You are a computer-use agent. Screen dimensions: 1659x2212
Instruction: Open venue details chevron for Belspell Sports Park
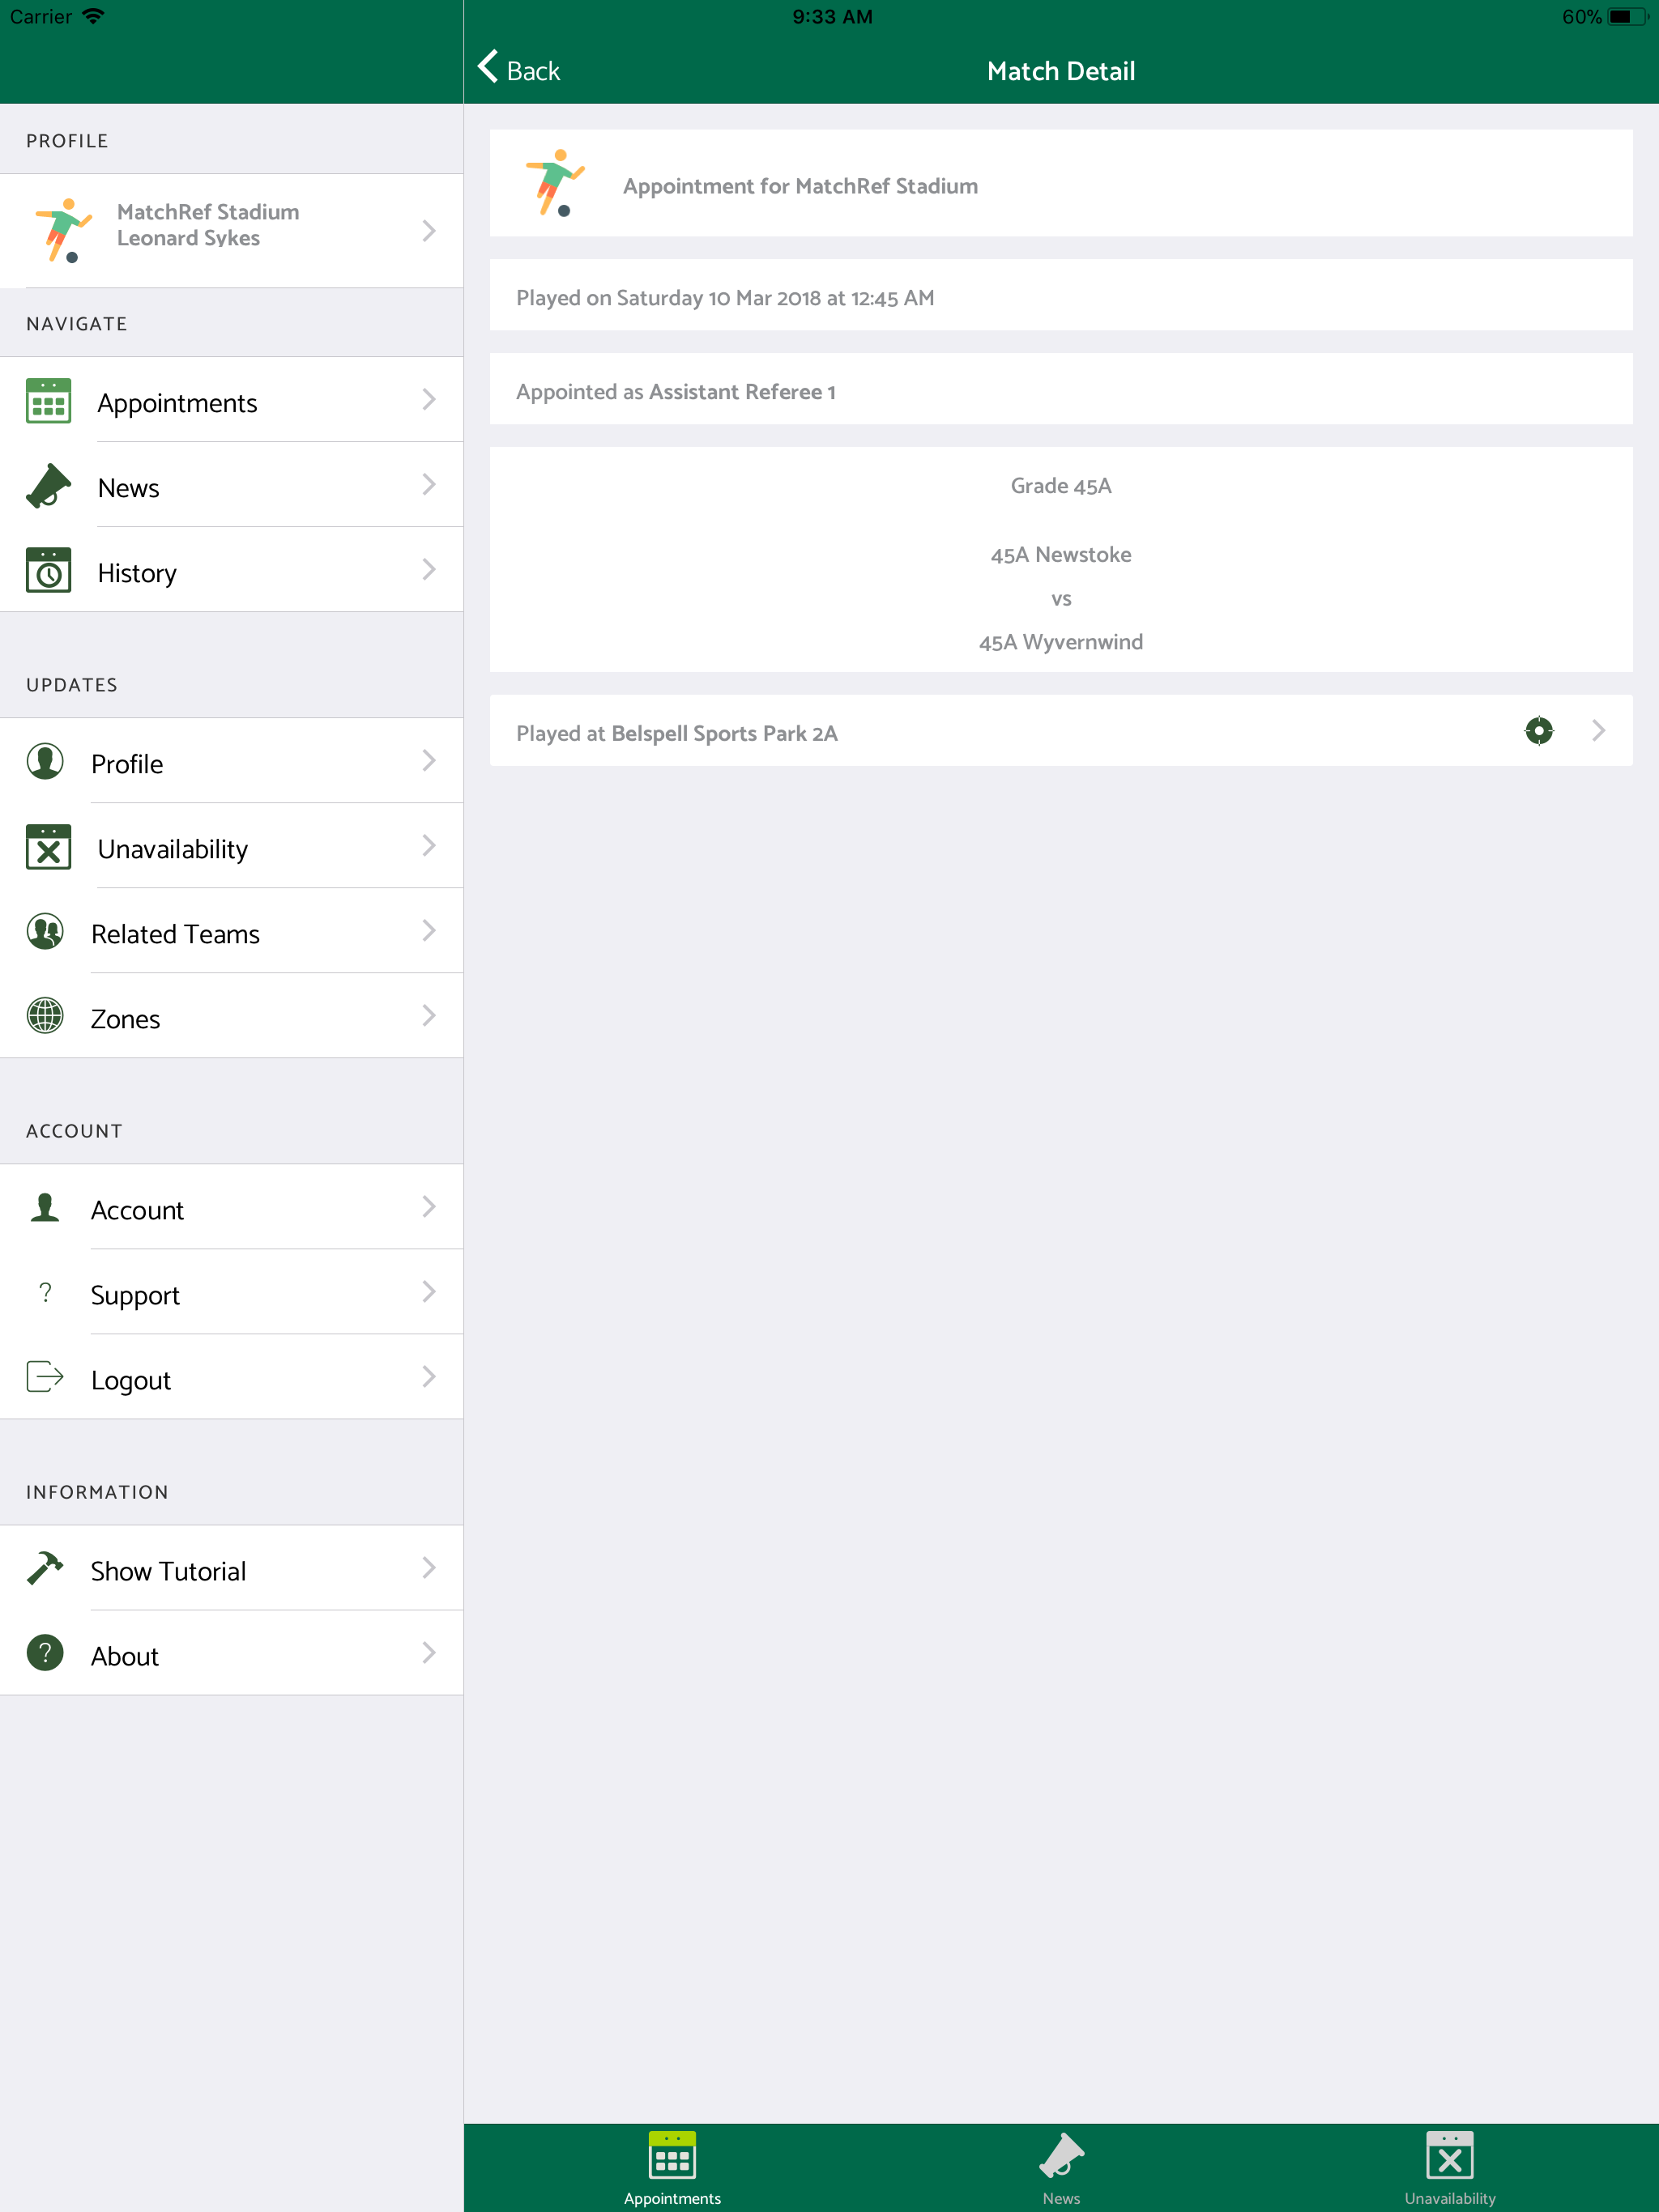tap(1599, 731)
